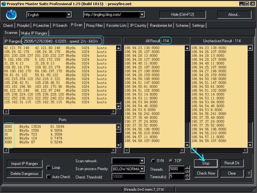Click the All Result - 114 header
The image size is (257, 193).
(x=157, y=41)
